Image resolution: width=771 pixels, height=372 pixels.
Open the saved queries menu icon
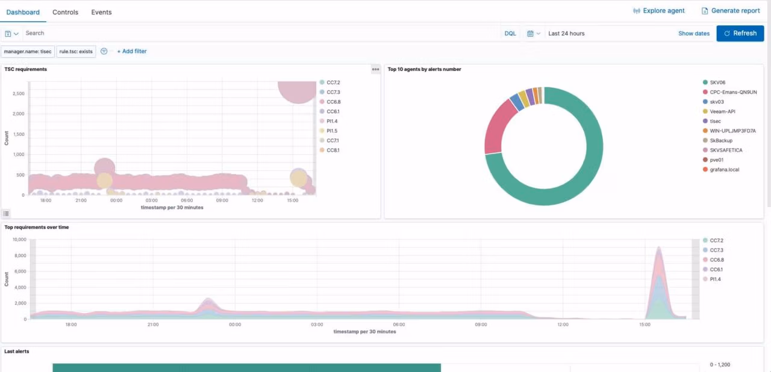pyautogui.click(x=11, y=34)
